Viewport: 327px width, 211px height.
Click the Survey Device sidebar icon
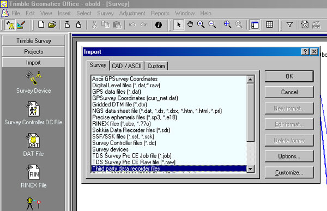(x=34, y=77)
